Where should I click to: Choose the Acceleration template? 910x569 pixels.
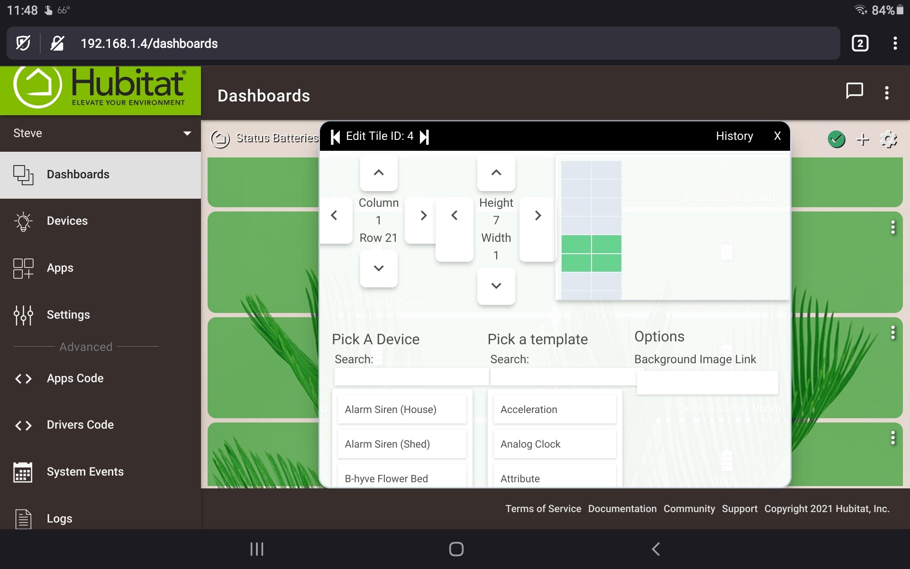tap(555, 410)
